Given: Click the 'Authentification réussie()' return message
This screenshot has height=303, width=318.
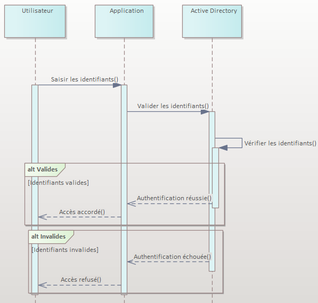Looking at the screenshot, I should pyautogui.click(x=174, y=198).
